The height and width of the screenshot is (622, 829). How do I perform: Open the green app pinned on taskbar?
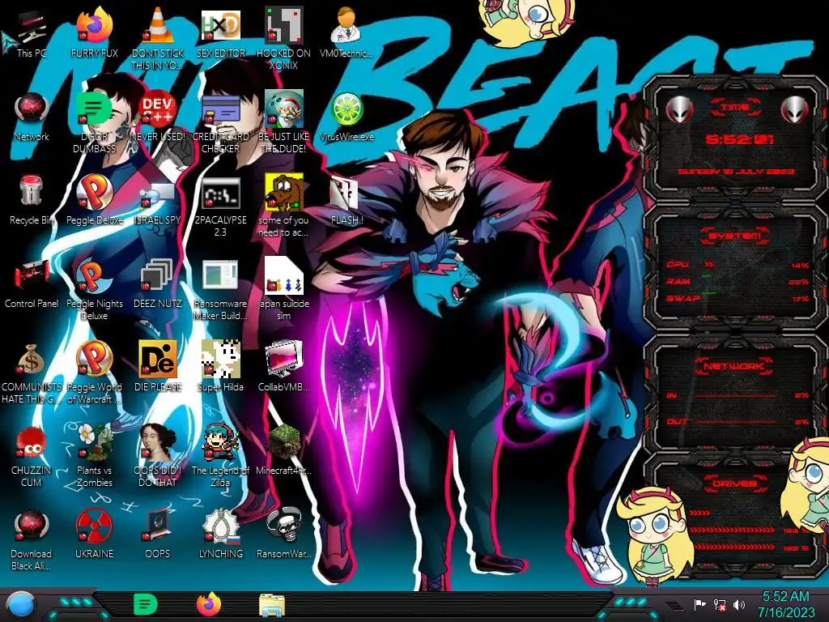coord(146,604)
